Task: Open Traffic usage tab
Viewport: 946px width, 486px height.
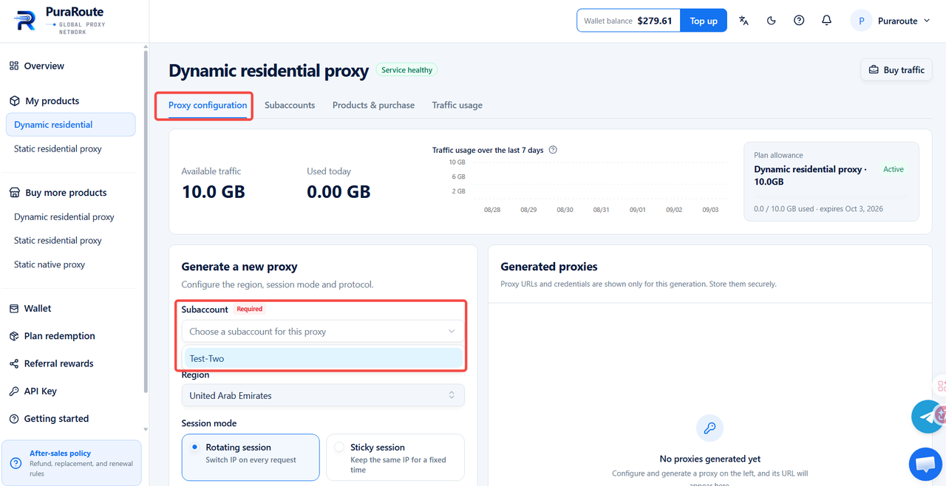Action: [x=457, y=105]
